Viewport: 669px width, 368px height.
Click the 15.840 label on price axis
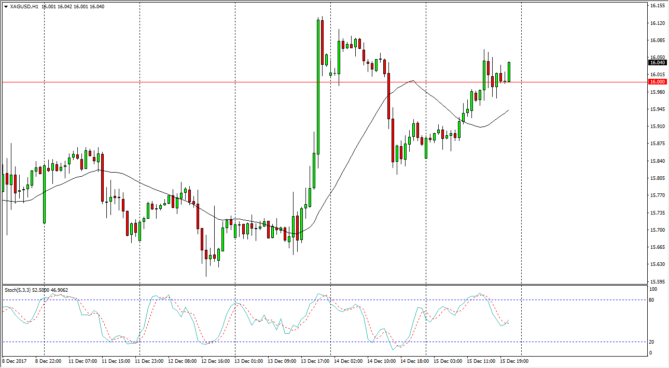(657, 161)
